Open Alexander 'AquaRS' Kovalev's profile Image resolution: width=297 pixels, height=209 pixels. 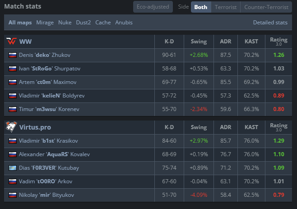[x=54, y=154]
